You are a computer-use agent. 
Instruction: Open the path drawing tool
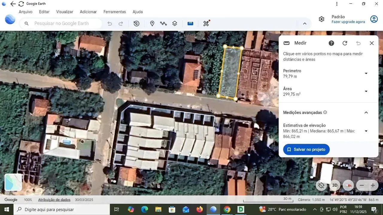click(163, 23)
